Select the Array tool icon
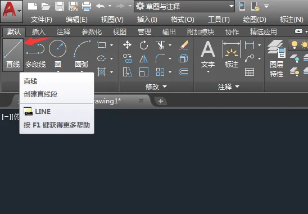This screenshot has width=308, height=214. click(x=160, y=72)
